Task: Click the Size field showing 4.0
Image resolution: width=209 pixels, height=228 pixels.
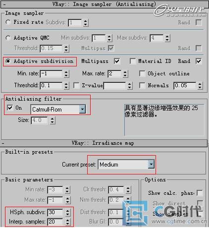Action: 40,120
